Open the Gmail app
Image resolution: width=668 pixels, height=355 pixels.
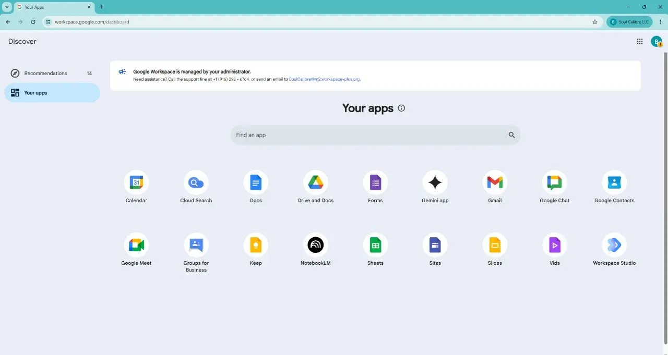(x=495, y=187)
